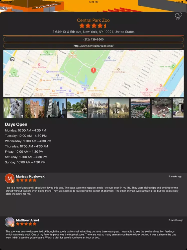Tap the Park Central Hotel marker
Screen dimensions: 187x250
coord(61,88)
